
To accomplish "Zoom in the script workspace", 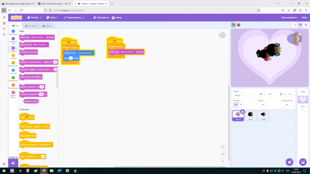I will click(223, 147).
